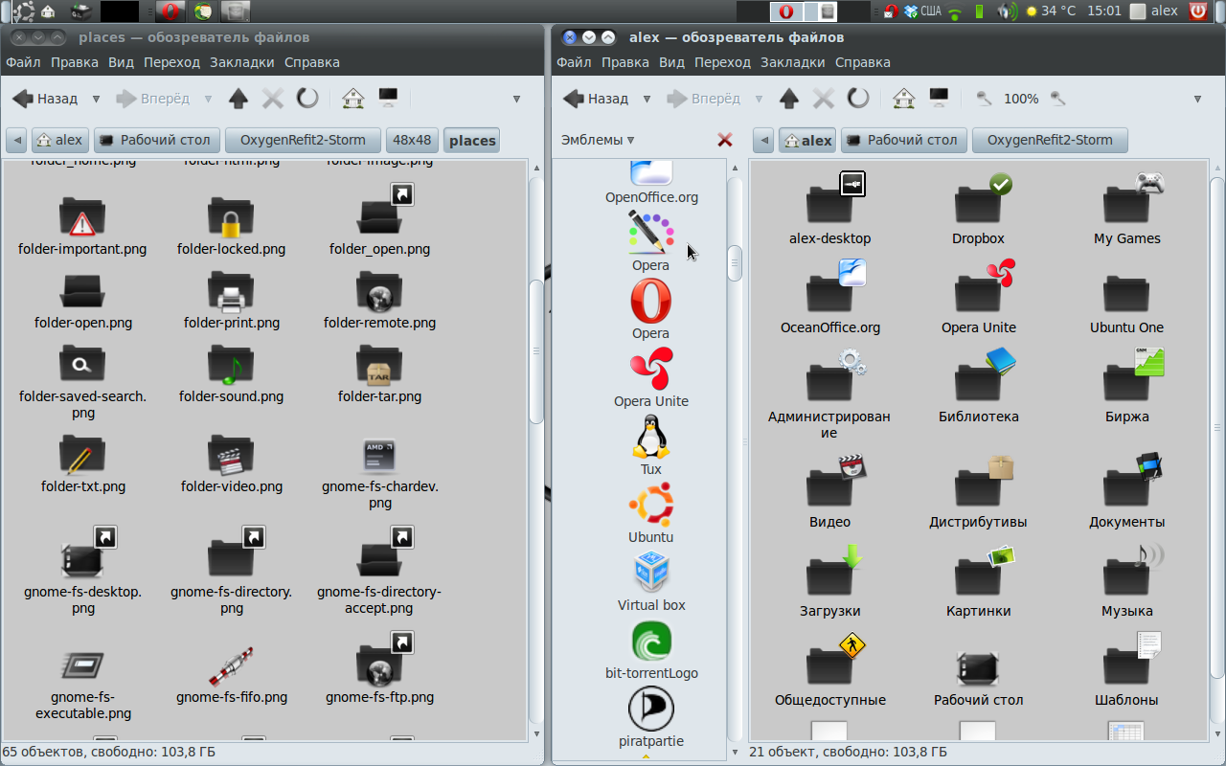Click path bar left scroll arrow in places window

(16, 140)
